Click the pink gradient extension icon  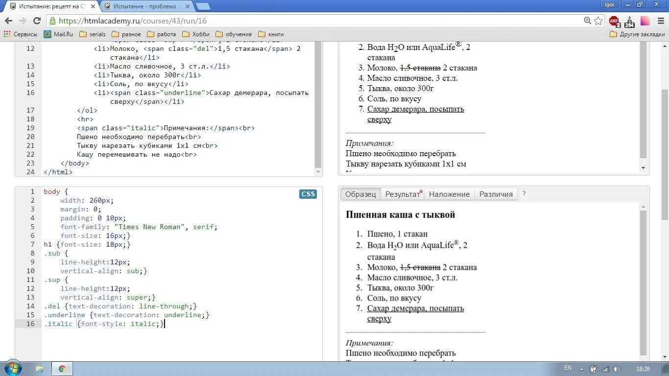645,21
